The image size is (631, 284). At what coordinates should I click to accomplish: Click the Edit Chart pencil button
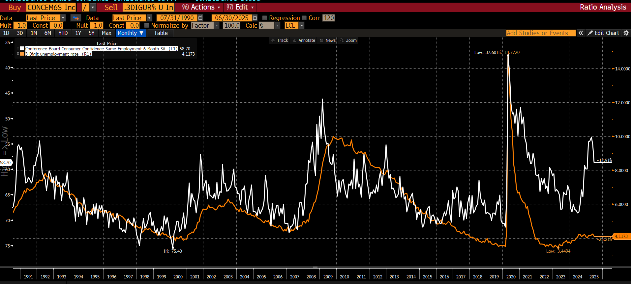(x=604, y=33)
